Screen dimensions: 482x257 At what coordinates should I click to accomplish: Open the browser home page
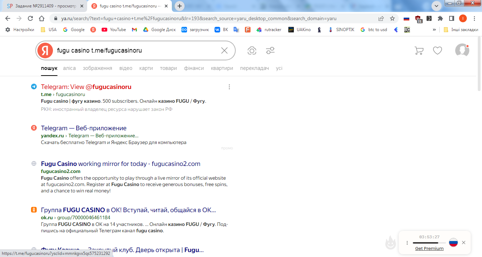point(42,18)
